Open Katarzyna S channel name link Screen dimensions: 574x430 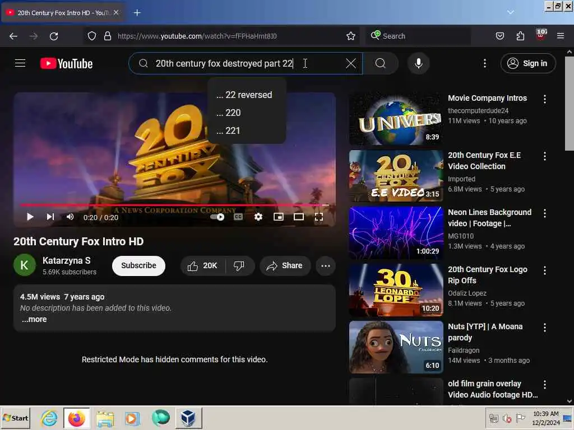click(66, 260)
